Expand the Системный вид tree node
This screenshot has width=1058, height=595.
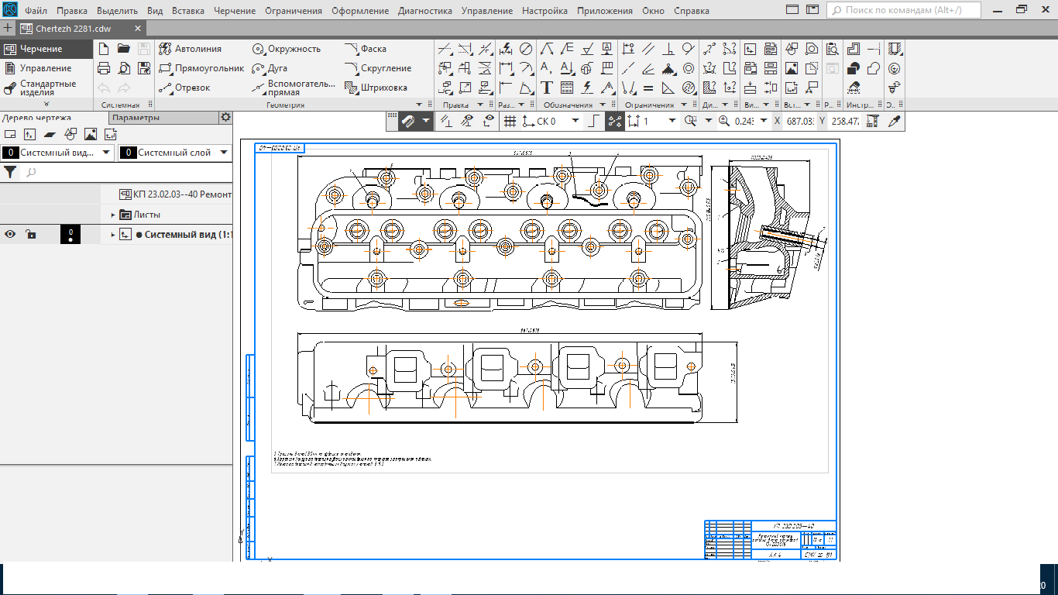[x=112, y=234]
